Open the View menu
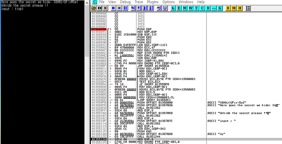This screenshot has height=144, width=282. pos(112,2)
